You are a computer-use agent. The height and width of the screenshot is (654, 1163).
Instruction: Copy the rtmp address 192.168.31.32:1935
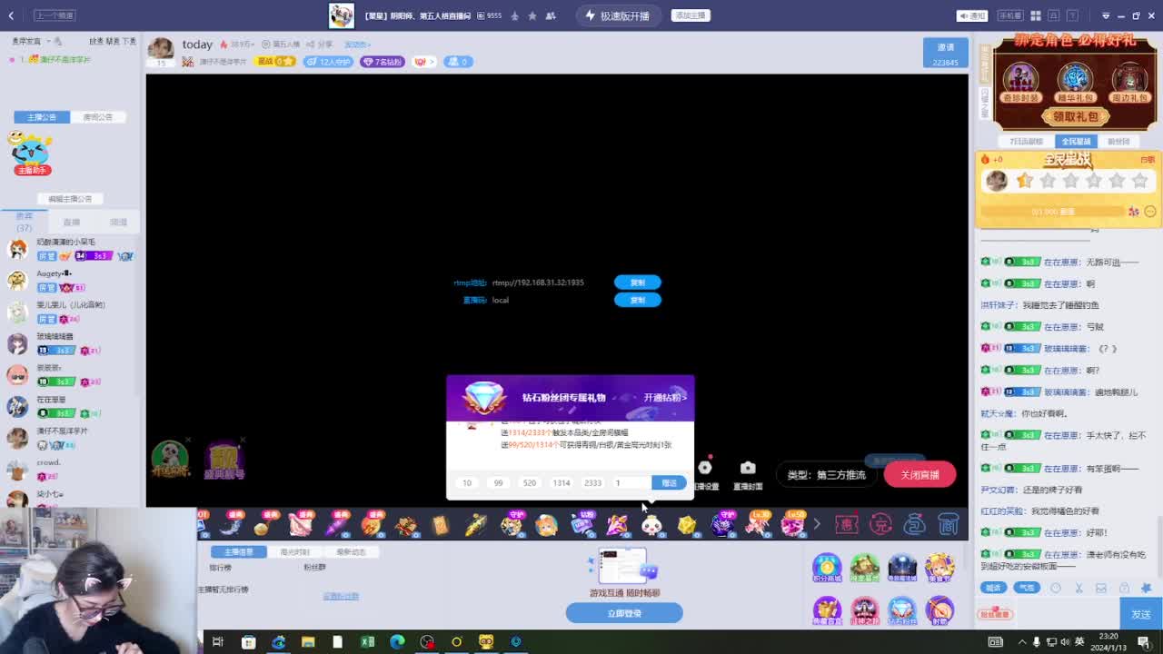click(x=637, y=282)
